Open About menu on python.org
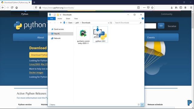The width and height of the screenshot is (194, 109). [41, 38]
